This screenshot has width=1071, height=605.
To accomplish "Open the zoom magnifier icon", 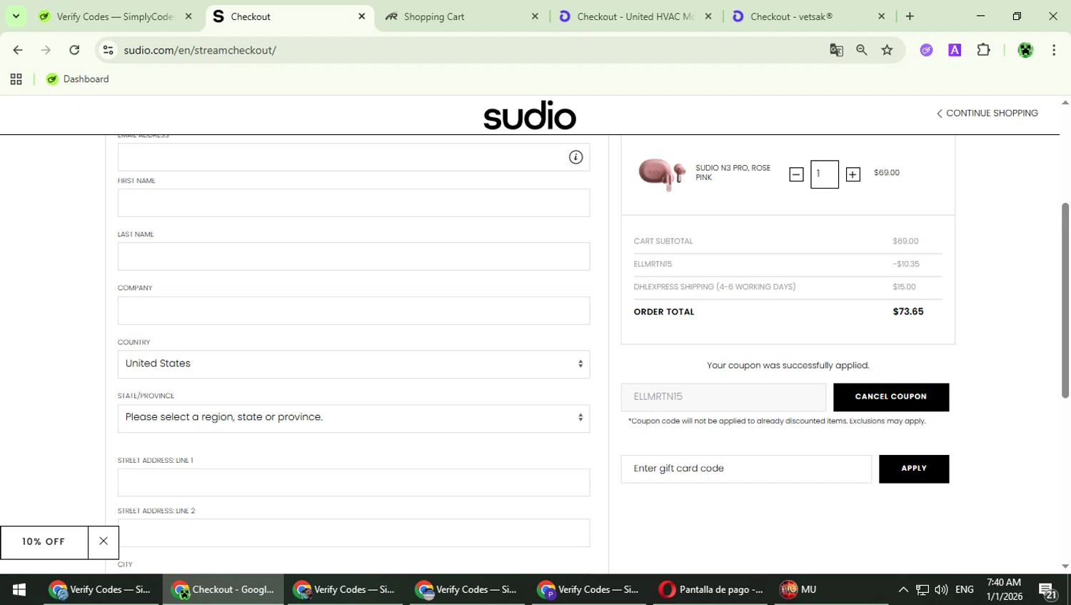I will 862,50.
